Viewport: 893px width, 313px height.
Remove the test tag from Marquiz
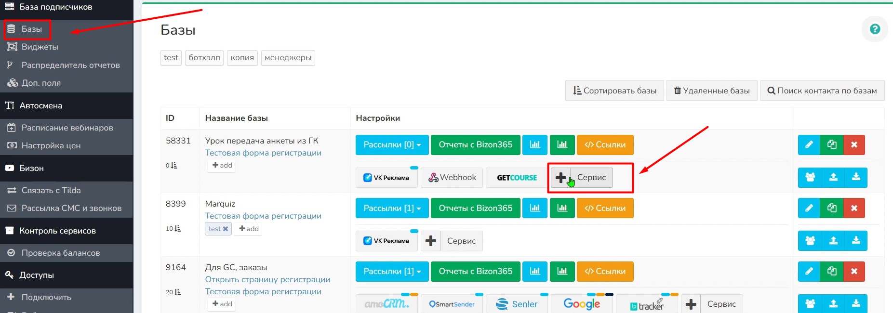226,229
